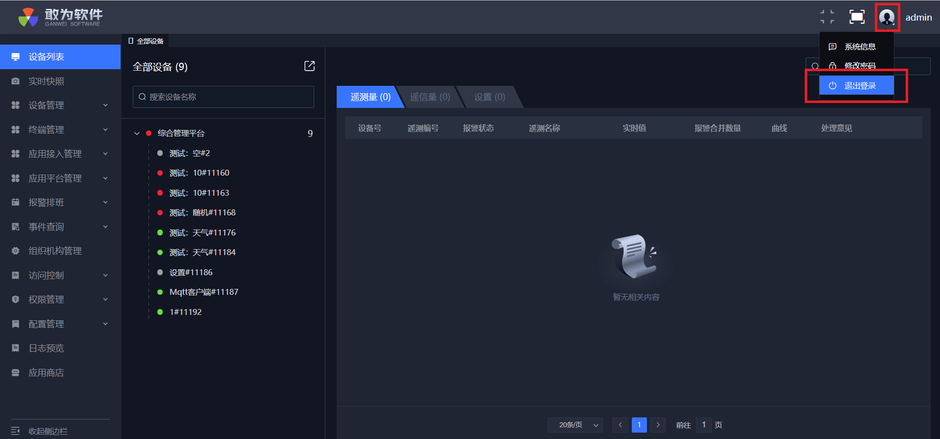Toggle fullscreen mode icon in header
Viewport: 940px width, 439px height.
(857, 17)
